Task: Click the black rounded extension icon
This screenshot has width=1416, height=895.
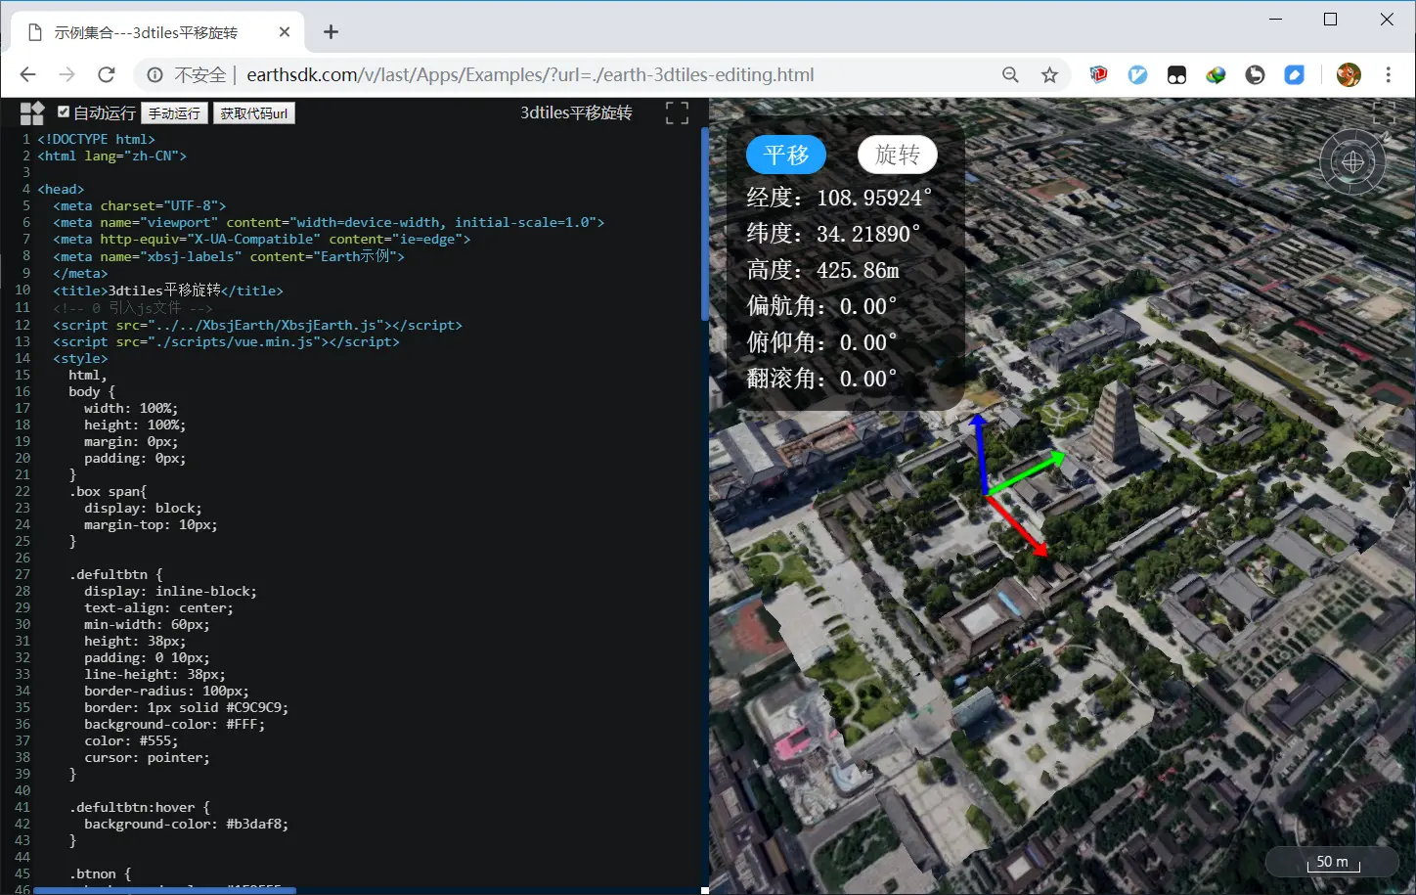Action: click(1176, 75)
